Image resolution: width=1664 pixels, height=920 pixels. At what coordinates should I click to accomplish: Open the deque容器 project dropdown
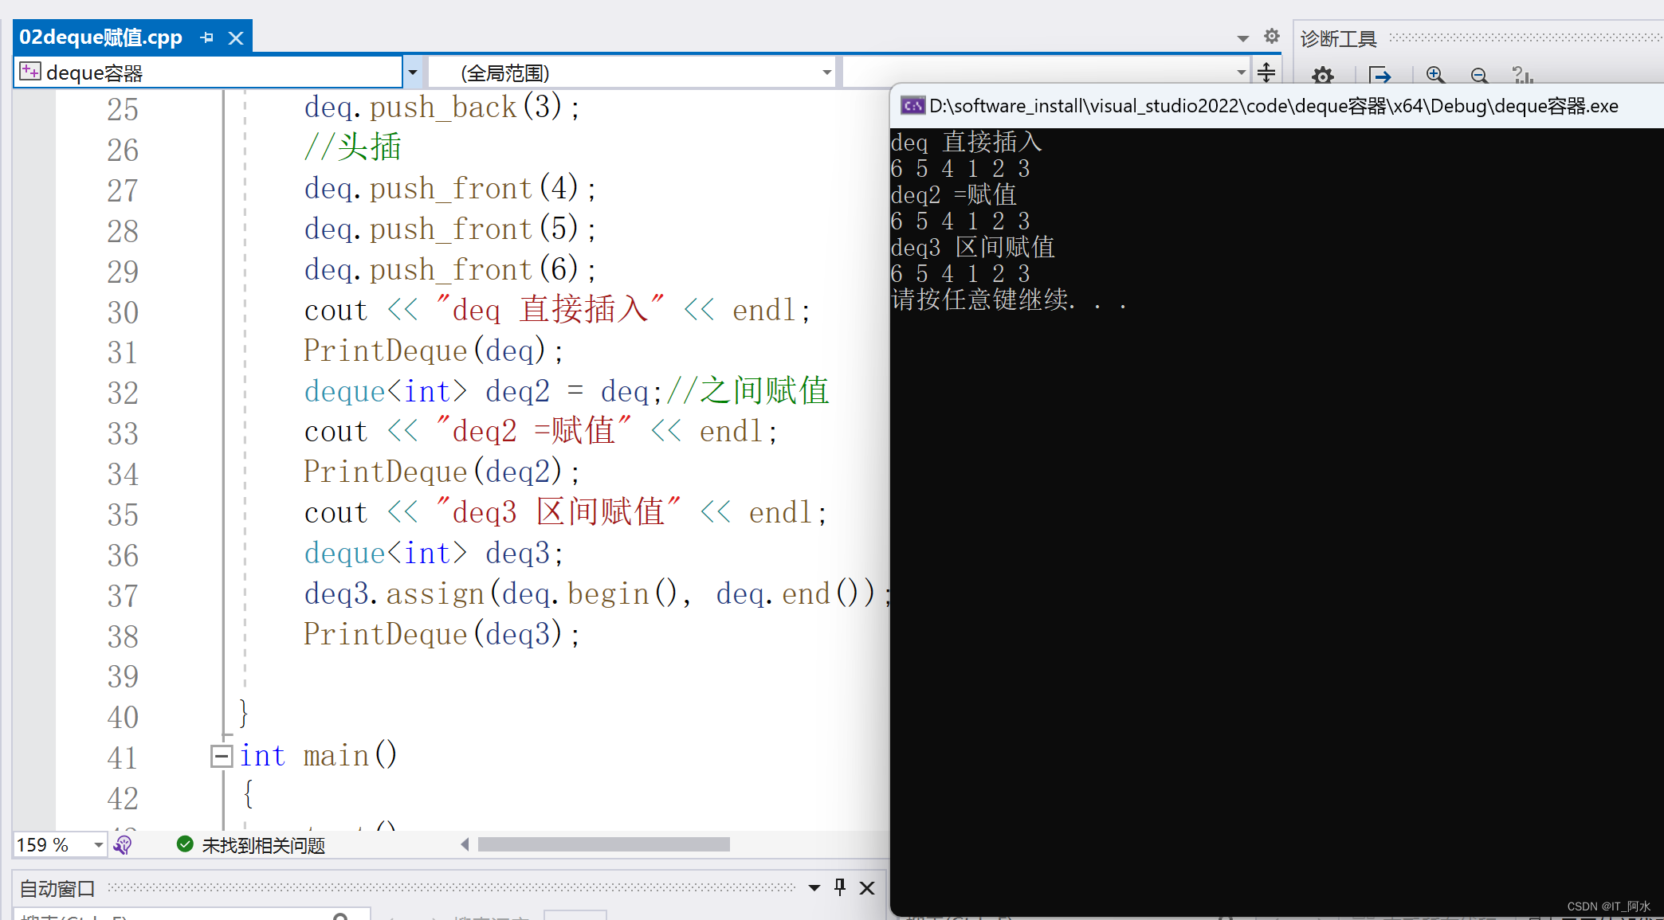click(412, 72)
